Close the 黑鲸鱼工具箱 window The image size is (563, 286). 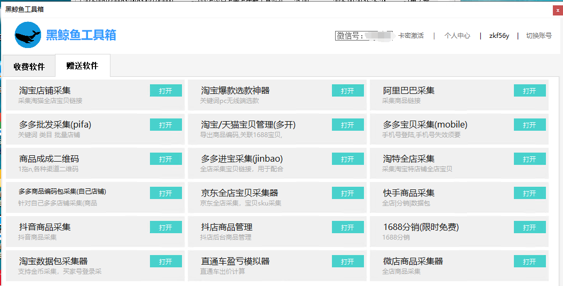(558, 11)
